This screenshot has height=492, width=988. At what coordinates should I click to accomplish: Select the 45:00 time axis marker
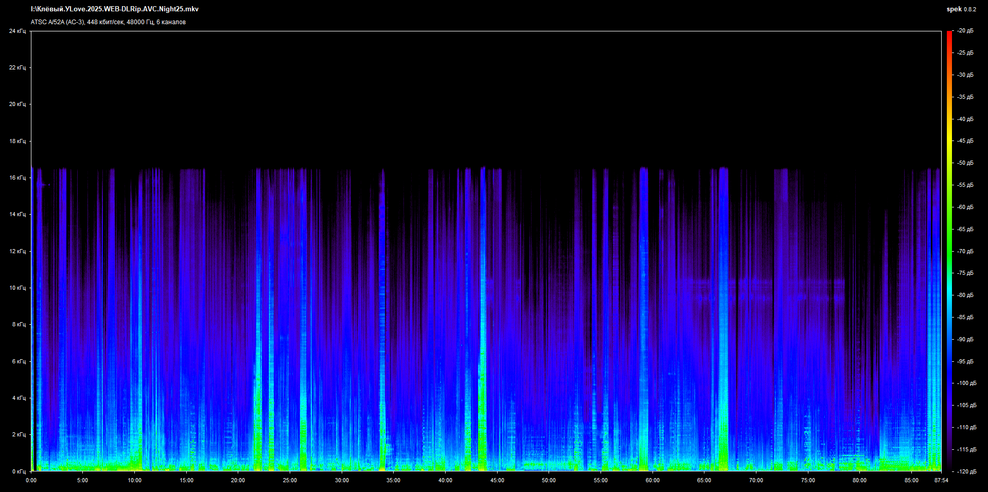[x=497, y=480]
